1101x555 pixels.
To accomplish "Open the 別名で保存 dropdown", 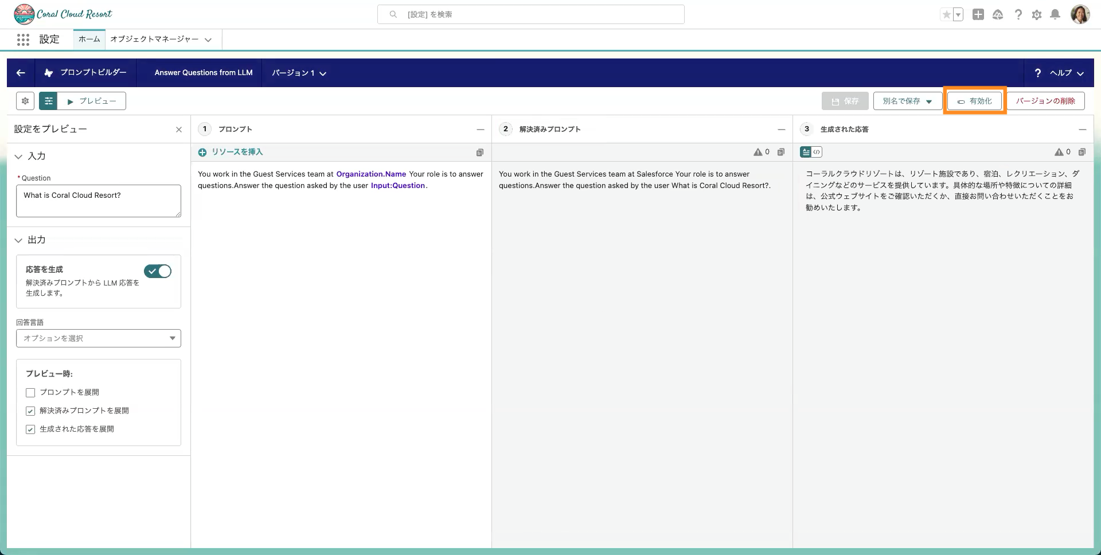I will [908, 101].
